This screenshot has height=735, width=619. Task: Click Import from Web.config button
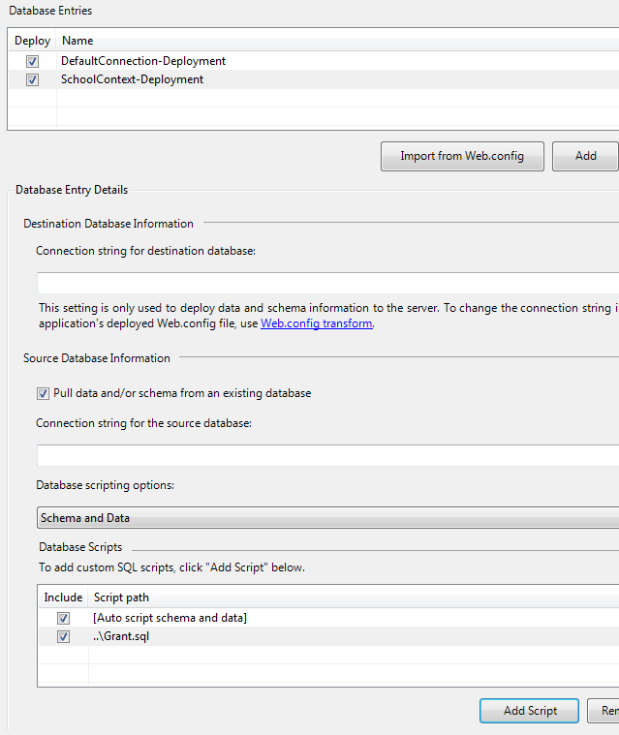[462, 156]
